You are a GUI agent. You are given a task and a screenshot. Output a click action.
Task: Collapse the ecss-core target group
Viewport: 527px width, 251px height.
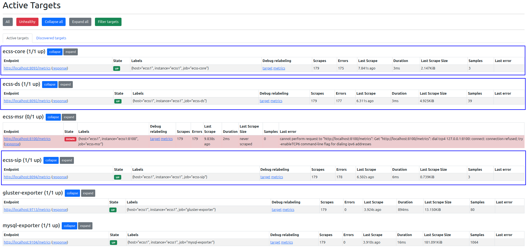click(55, 52)
